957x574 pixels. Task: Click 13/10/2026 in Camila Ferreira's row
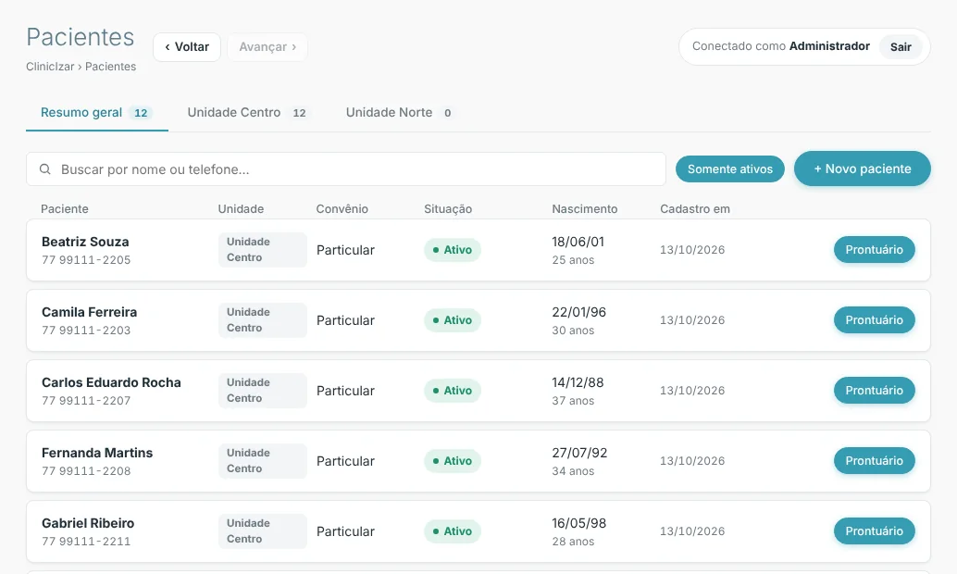(692, 320)
